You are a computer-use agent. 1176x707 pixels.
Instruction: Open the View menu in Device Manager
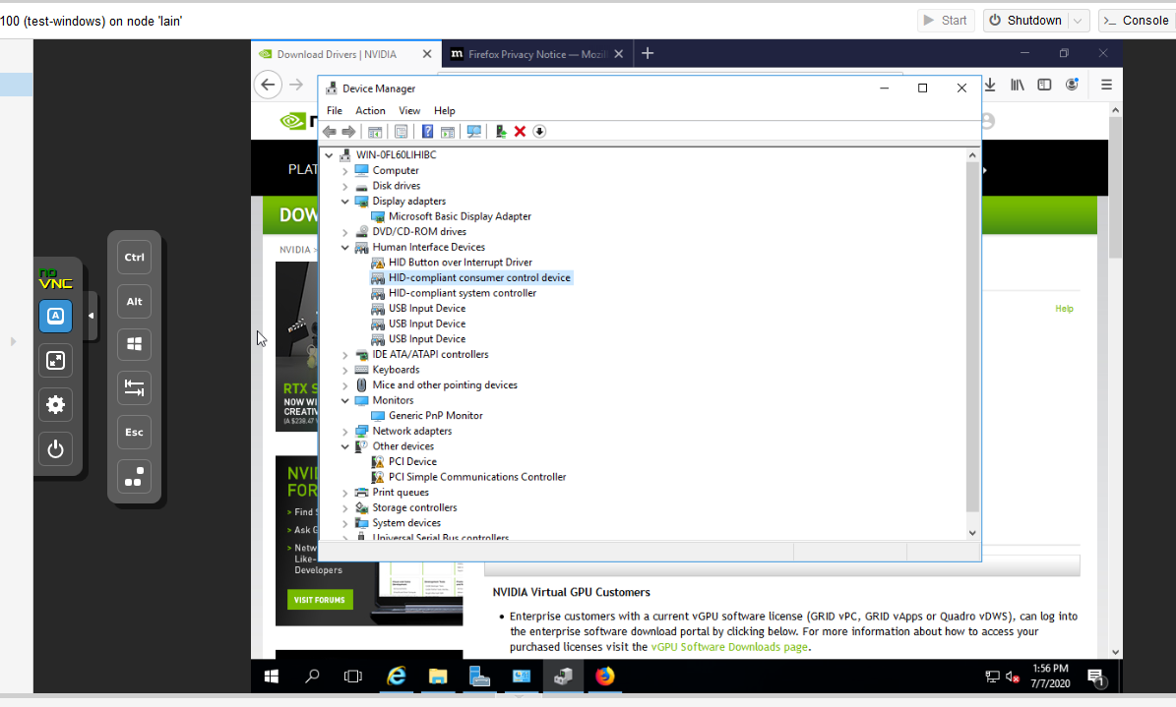409,110
